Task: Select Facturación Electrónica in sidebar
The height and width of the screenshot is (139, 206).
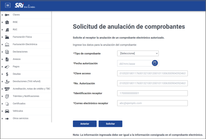Action: 25,44
